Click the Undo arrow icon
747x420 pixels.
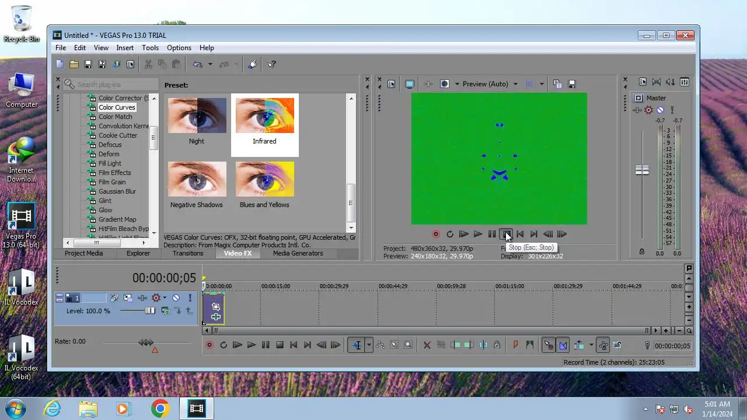(198, 64)
